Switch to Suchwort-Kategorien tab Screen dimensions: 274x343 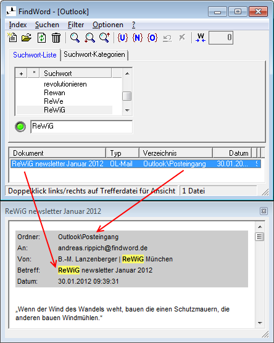tap(94, 54)
